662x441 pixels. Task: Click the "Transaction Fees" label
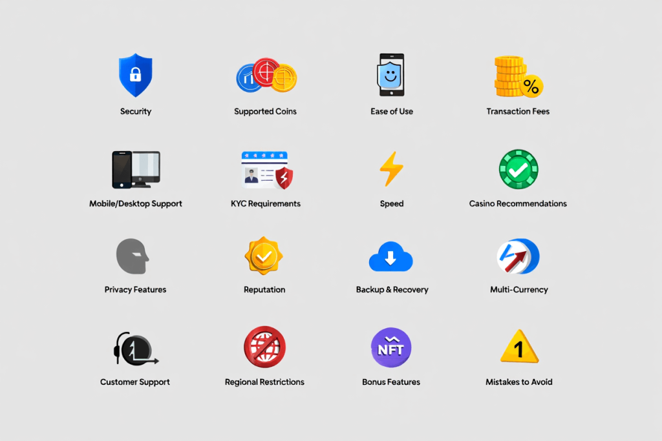pyautogui.click(x=518, y=111)
